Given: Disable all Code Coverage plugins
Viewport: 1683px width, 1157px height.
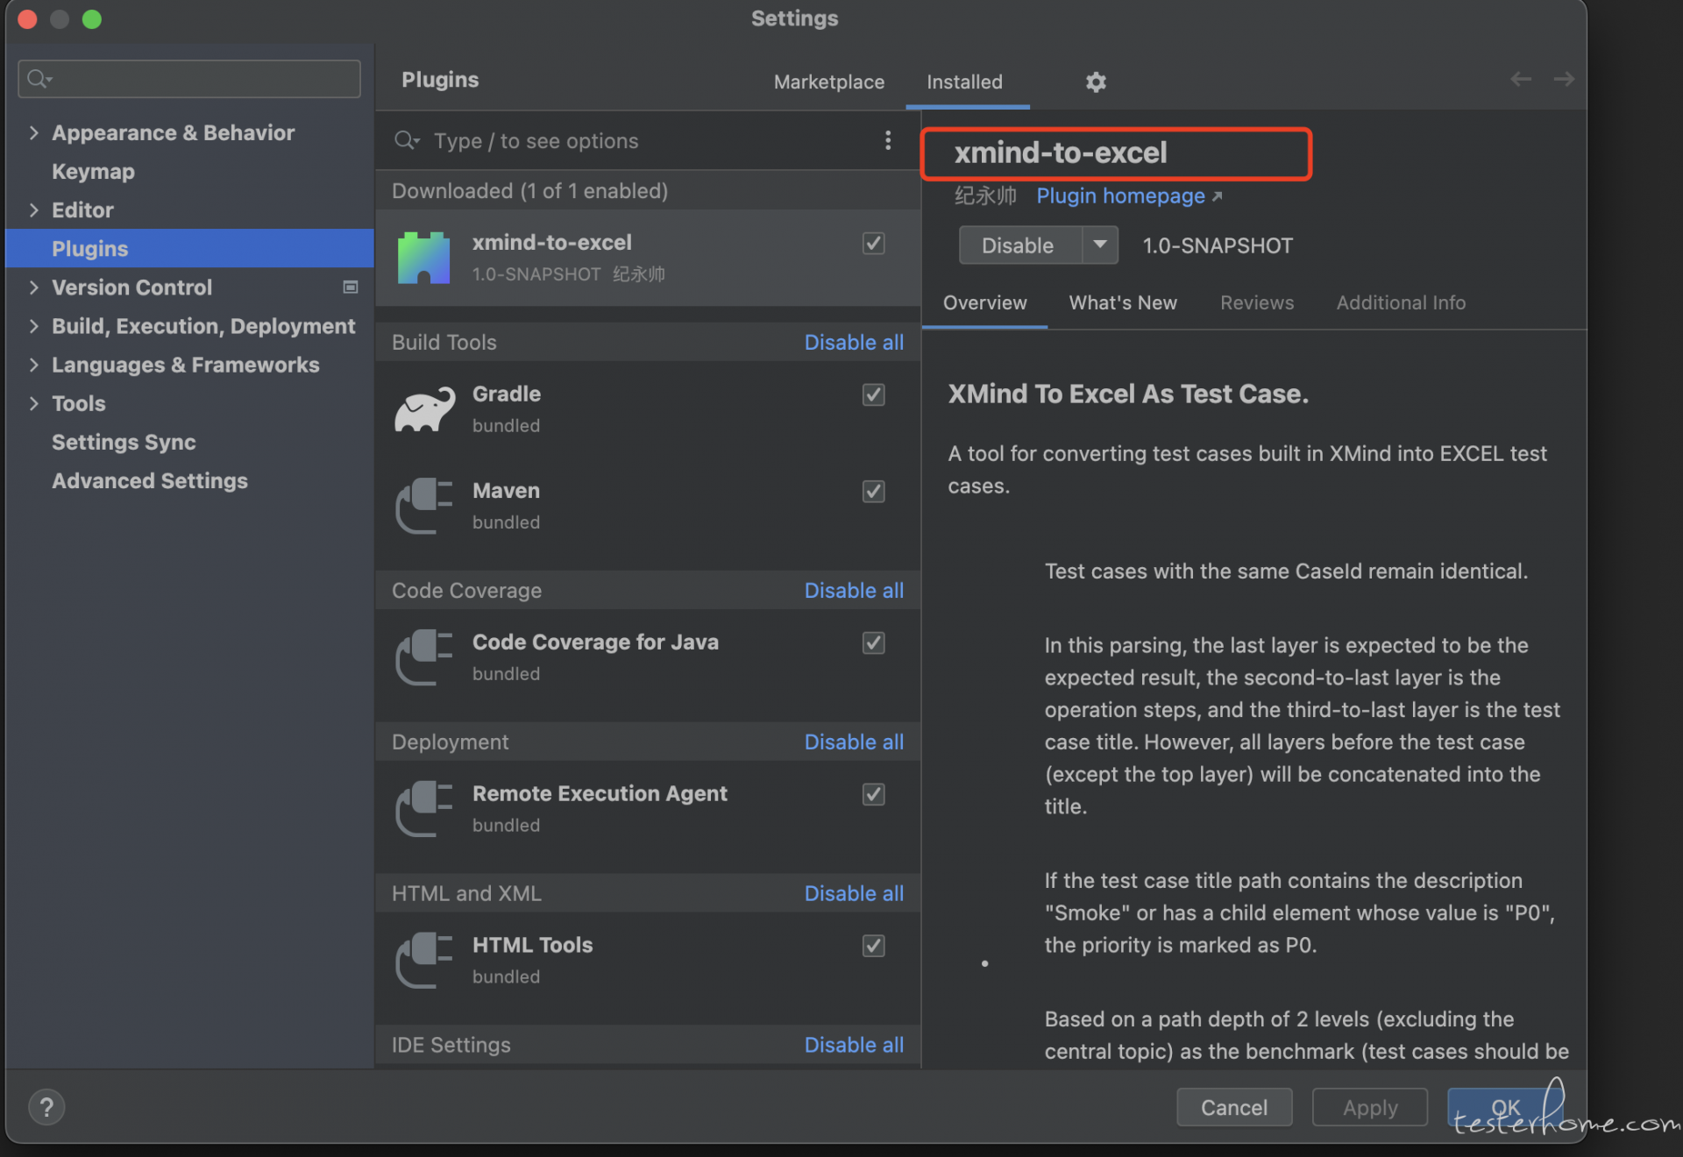Looking at the screenshot, I should 854,591.
